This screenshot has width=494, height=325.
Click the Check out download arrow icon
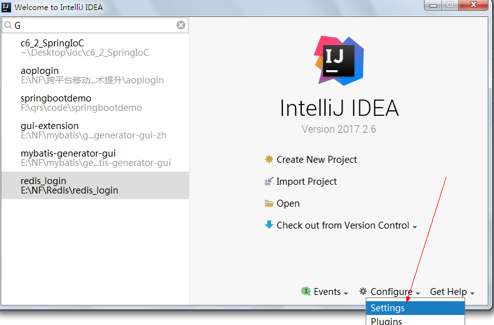tap(269, 225)
